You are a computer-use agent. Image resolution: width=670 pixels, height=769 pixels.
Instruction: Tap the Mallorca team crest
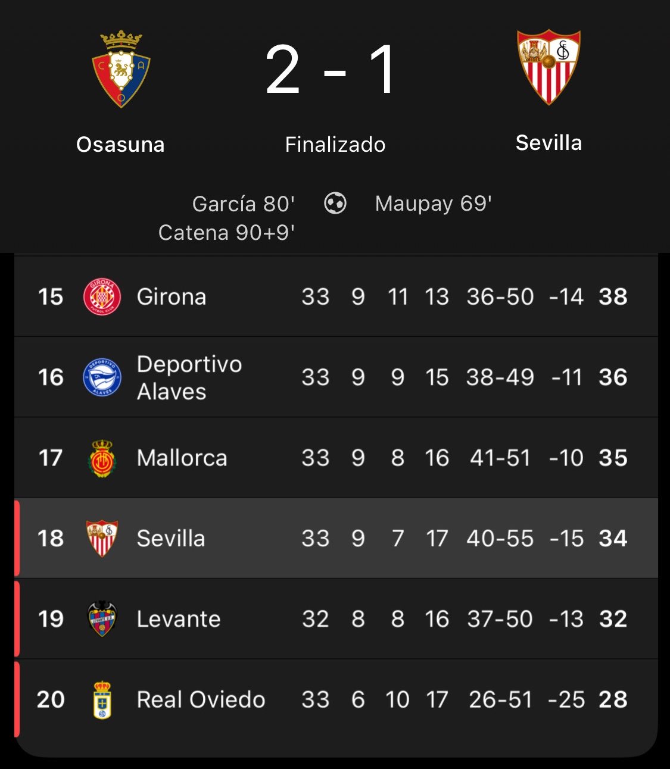pyautogui.click(x=102, y=458)
